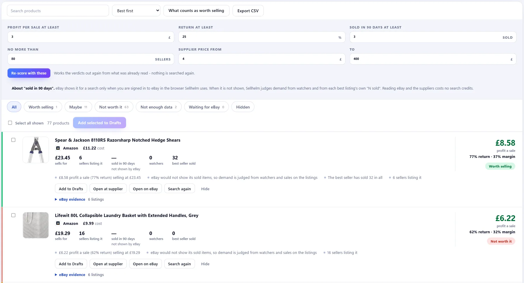
Task: Edit the Supplier price from field
Action: point(262,59)
